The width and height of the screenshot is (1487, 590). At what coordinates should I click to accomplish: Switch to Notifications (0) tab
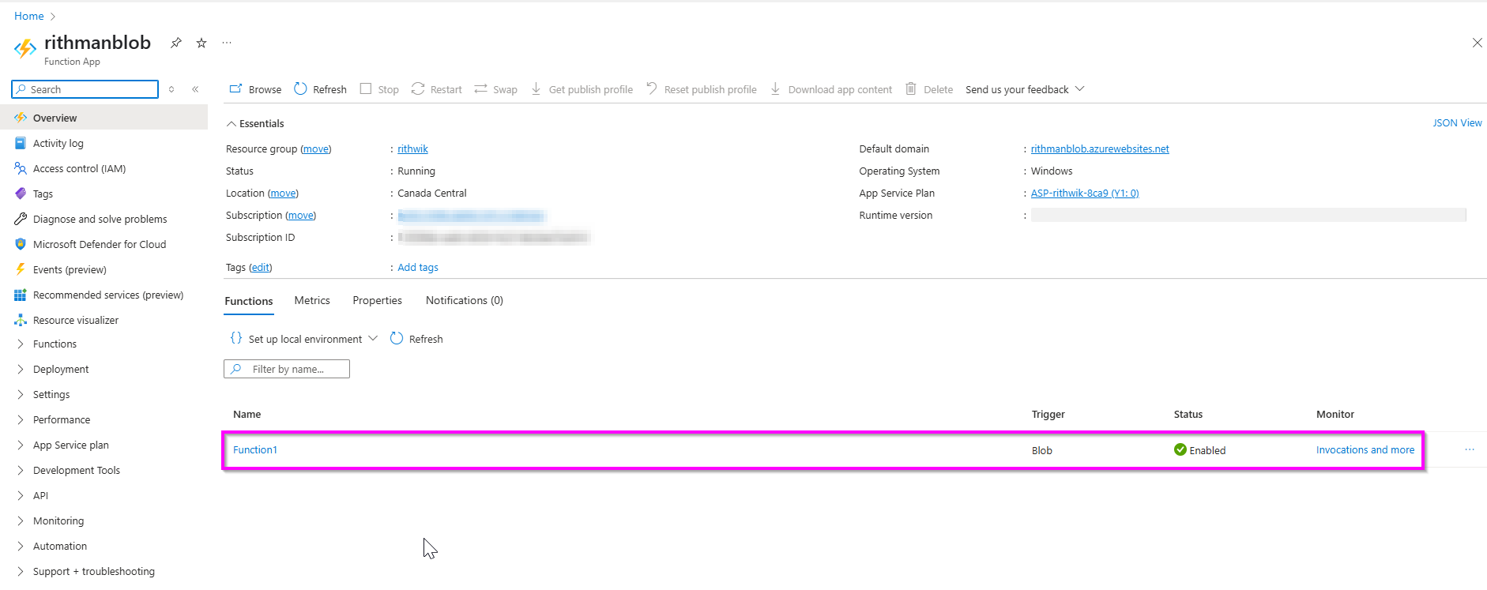pyautogui.click(x=465, y=300)
